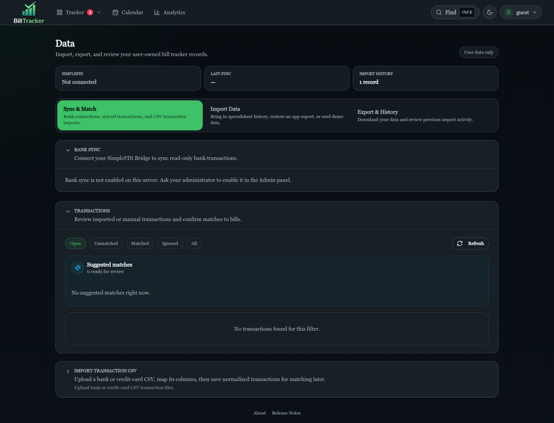Image resolution: width=554 pixels, height=423 pixels.
Task: Select the Unmatched transactions filter
Action: [x=106, y=243]
